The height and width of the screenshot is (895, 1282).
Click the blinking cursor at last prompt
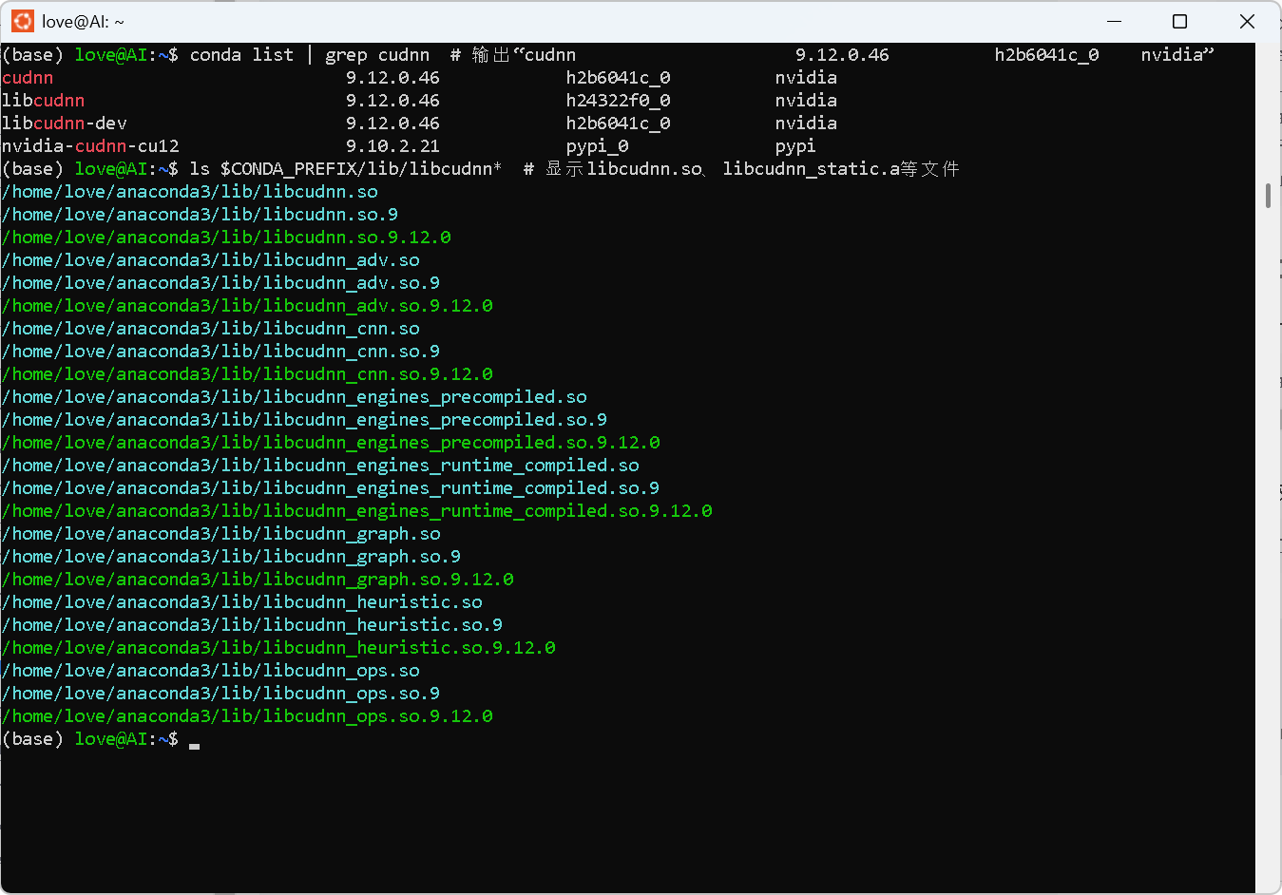pyautogui.click(x=195, y=746)
